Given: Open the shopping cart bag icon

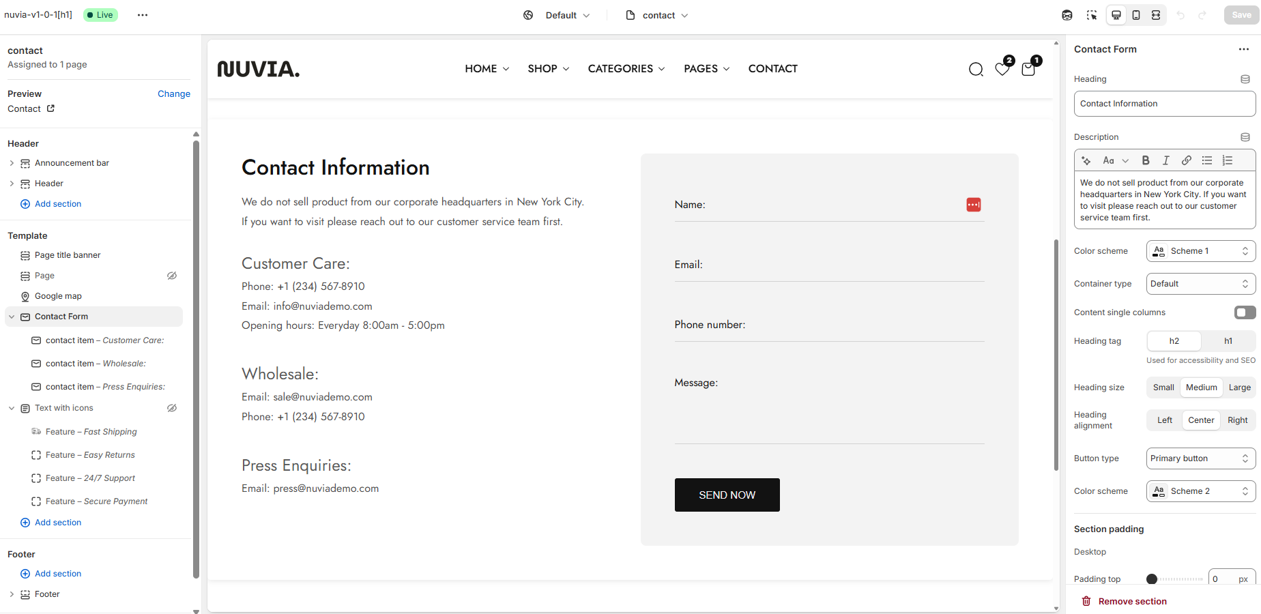Looking at the screenshot, I should coord(1028,69).
